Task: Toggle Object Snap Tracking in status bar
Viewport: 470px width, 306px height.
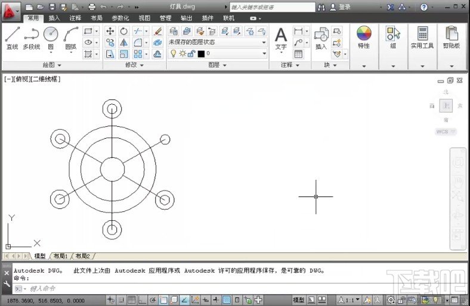Action: pyautogui.click(x=184, y=299)
